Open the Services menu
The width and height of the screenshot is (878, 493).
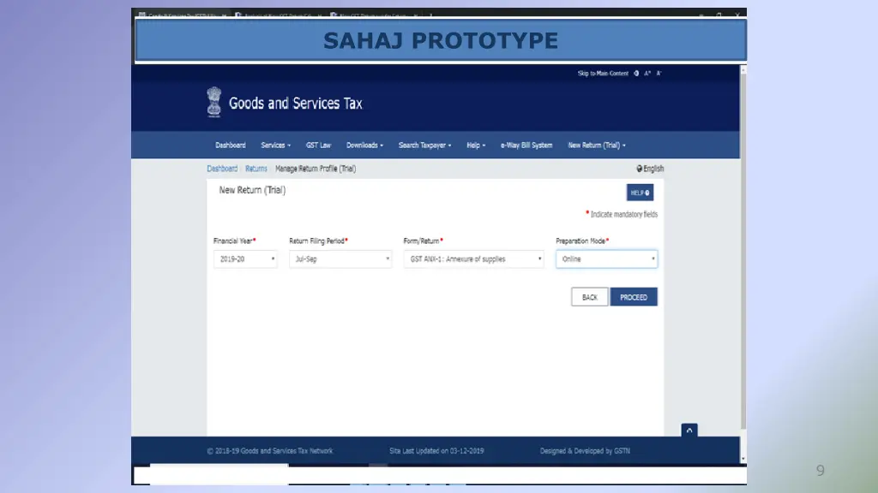point(275,146)
